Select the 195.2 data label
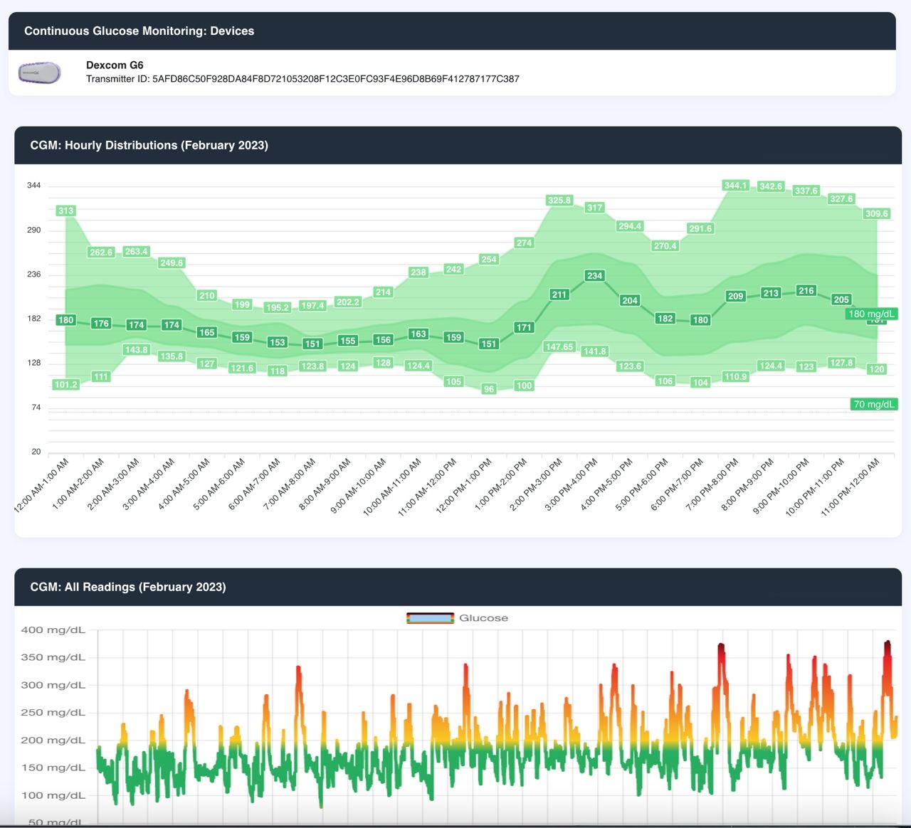Viewport: 911px width, 828px height. click(277, 307)
